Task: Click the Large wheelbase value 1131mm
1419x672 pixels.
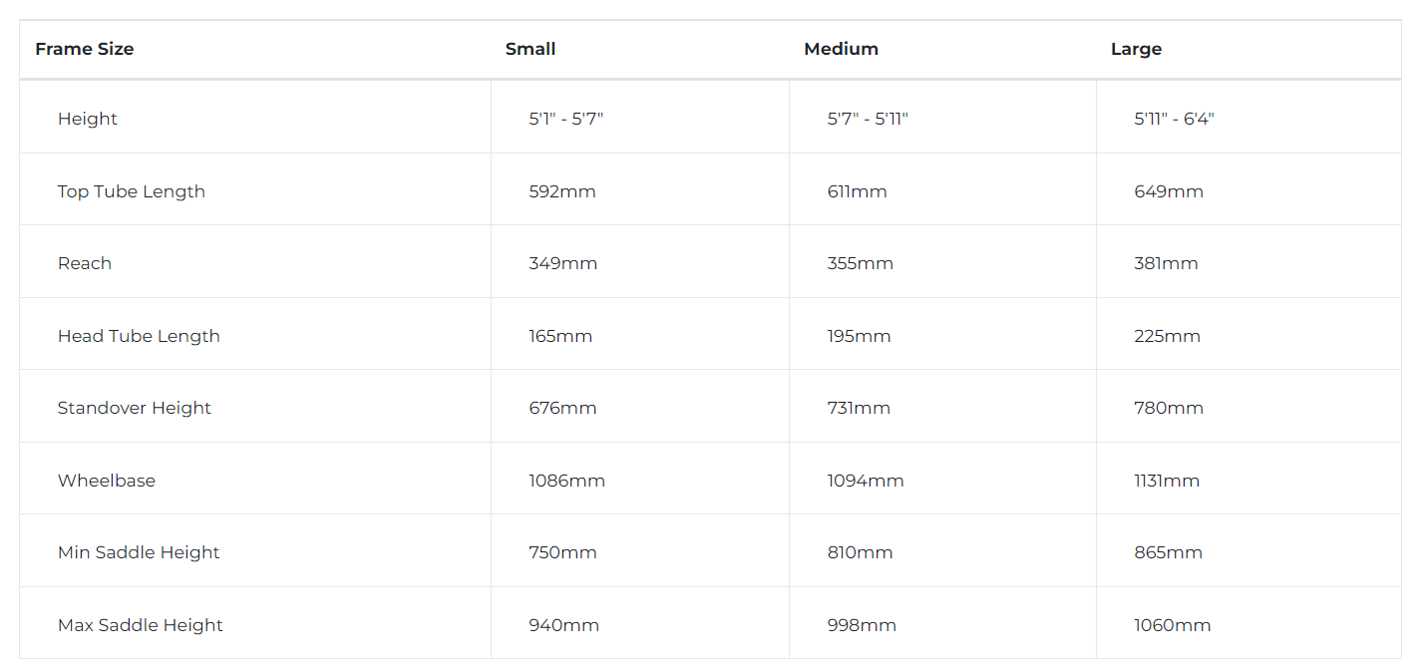Action: tap(1167, 481)
